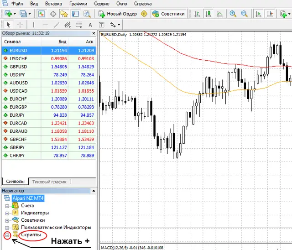The width and height of the screenshot is (292, 250).
Task: Expand the Счета tree node
Action: pyautogui.click(x=7, y=206)
